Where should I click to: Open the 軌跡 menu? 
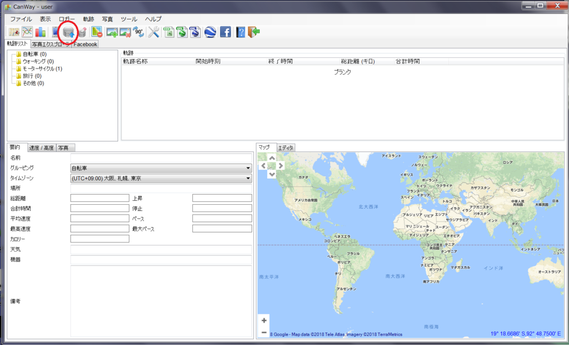[88, 19]
